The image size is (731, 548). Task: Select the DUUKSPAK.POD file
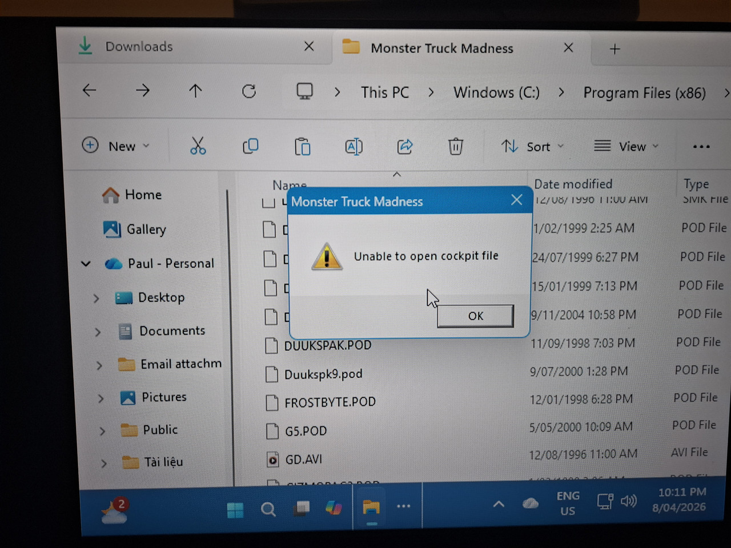327,345
